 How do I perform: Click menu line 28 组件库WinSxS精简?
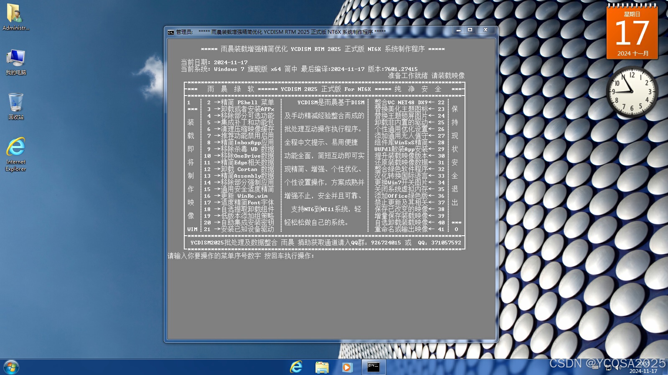(409, 142)
